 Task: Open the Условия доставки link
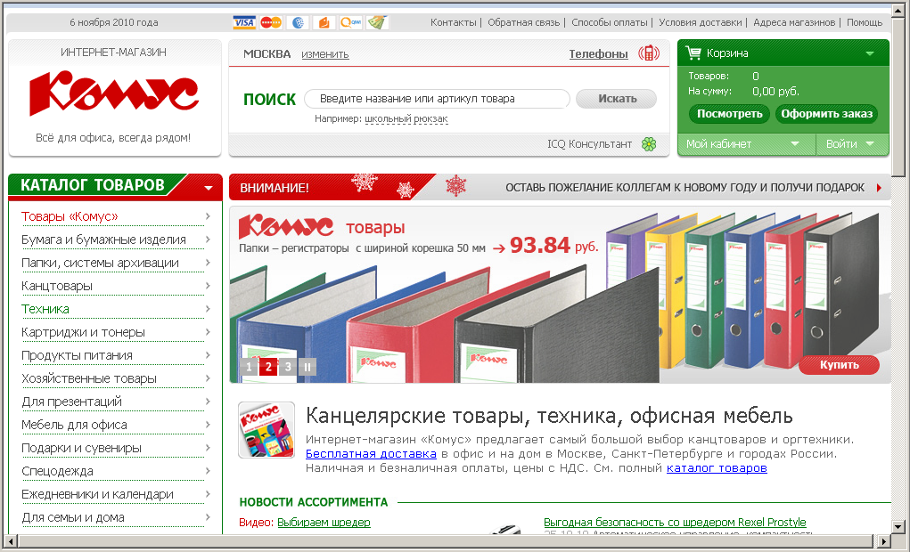coord(701,22)
